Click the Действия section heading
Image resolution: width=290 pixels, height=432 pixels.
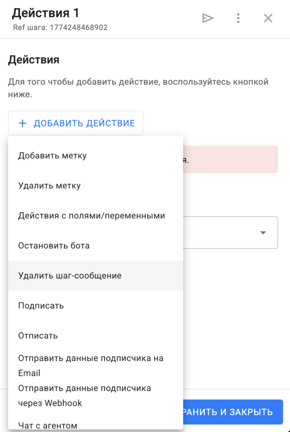34,59
